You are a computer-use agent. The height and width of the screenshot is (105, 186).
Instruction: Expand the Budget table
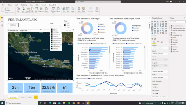tap(170, 33)
